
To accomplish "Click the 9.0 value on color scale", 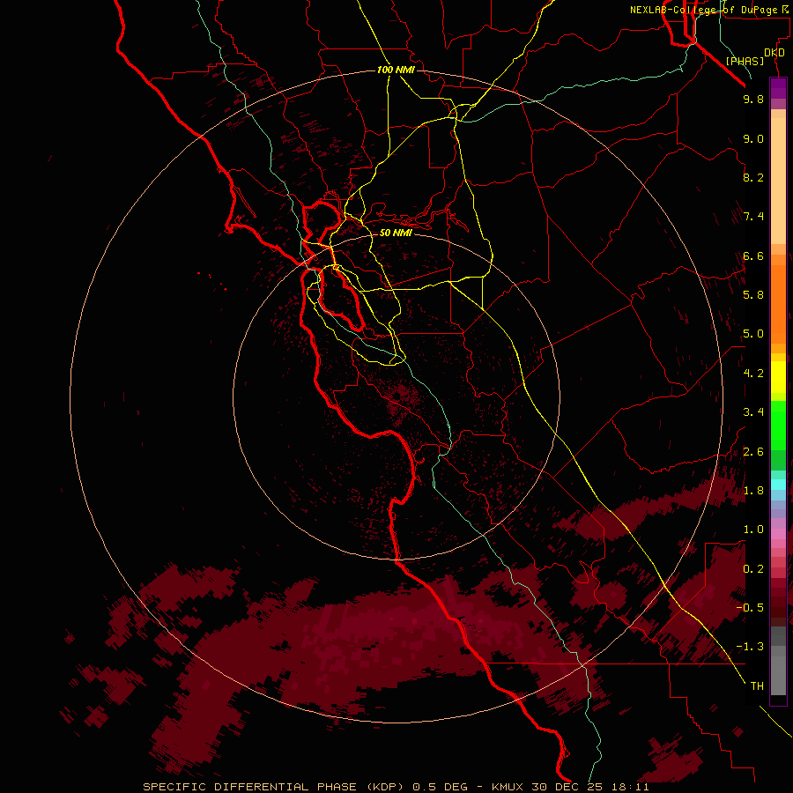I will click(753, 138).
